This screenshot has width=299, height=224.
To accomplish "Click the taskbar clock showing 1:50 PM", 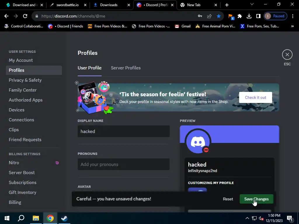I will [274, 218].
